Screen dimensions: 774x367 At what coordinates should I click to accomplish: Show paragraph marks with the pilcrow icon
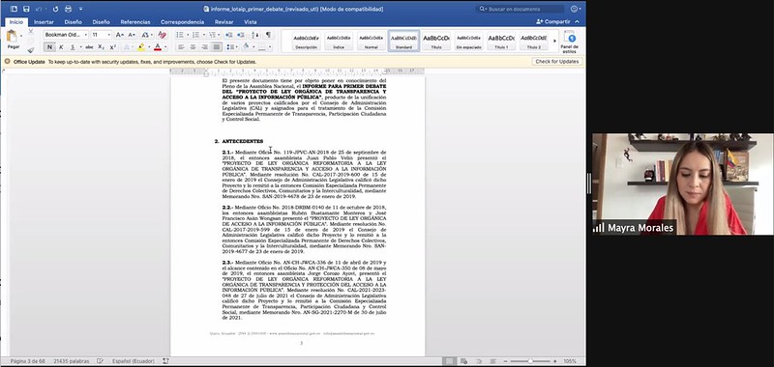(268, 35)
